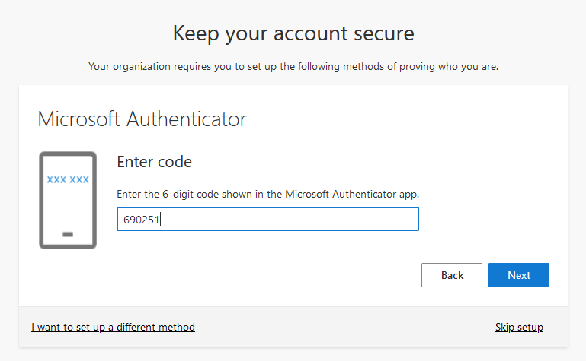Click the 'Your organization requires' description line
The width and height of the screenshot is (586, 361).
click(x=293, y=67)
